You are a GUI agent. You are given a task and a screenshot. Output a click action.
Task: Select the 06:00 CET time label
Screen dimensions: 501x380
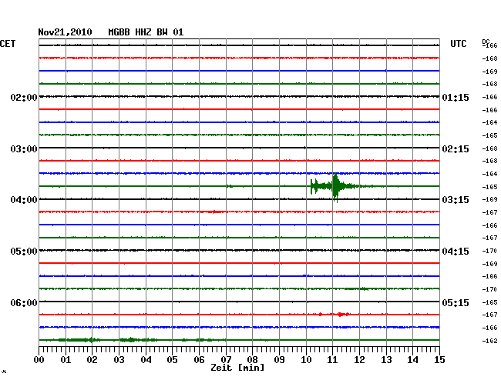tap(24, 302)
